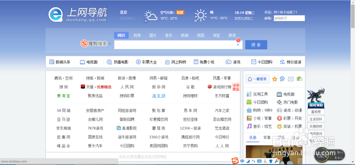Click 看视频 in the side widget
This screenshot has height=165, width=355.
click(316, 112)
